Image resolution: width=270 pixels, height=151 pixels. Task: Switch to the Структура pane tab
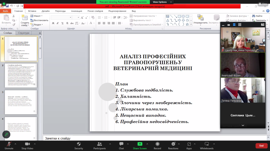pos(24,33)
